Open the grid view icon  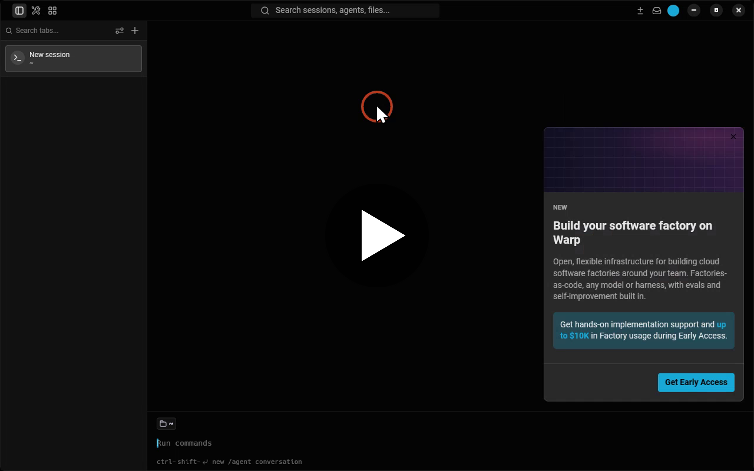(52, 11)
